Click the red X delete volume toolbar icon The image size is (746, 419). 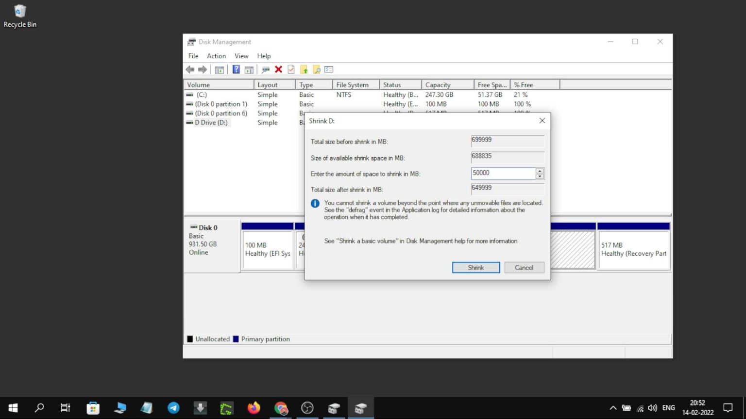[278, 69]
